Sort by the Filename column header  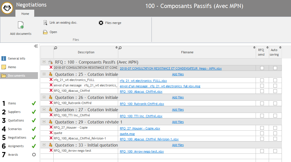(x=187, y=52)
